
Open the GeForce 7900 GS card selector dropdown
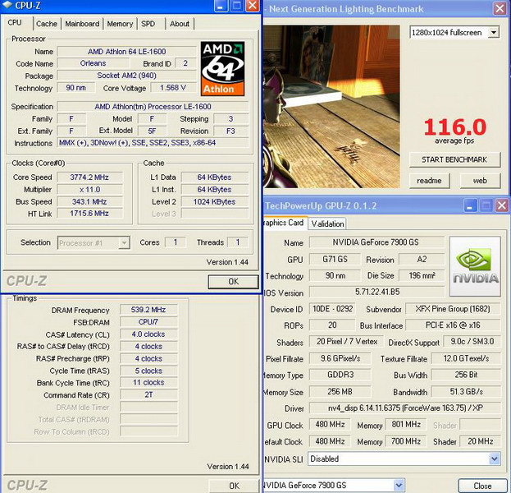click(334, 486)
